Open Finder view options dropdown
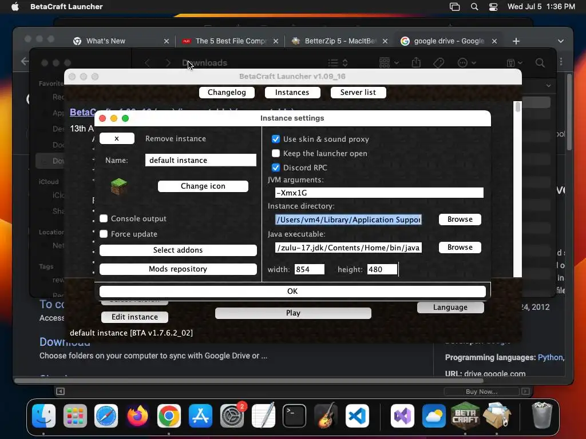The height and width of the screenshot is (439, 586). [338, 63]
